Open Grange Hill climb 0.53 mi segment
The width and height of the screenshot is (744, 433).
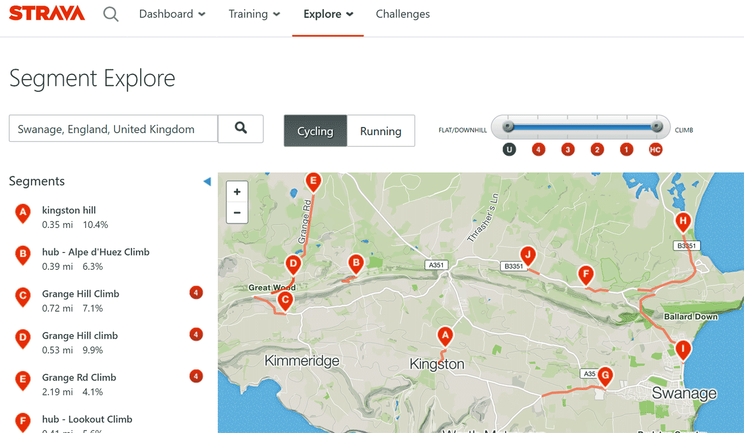click(x=80, y=336)
